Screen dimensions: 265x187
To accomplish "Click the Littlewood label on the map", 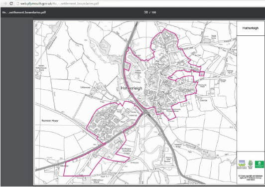I will point(85,87).
